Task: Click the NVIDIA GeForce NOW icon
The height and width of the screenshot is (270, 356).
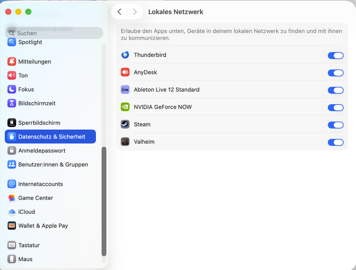Action: pyautogui.click(x=125, y=107)
